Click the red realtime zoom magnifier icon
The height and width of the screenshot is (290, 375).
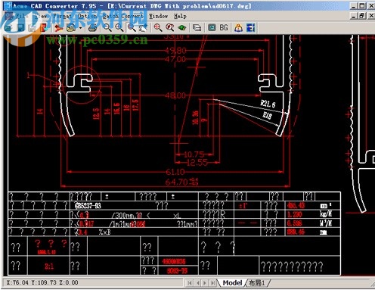(x=170, y=27)
